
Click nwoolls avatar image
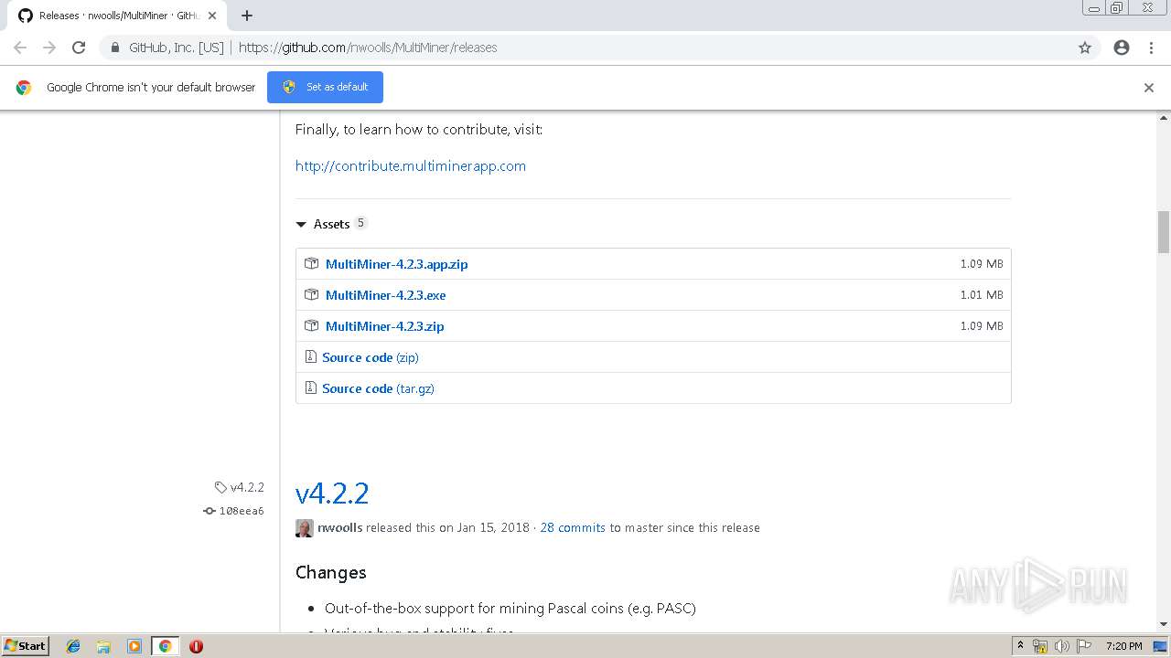click(x=305, y=528)
